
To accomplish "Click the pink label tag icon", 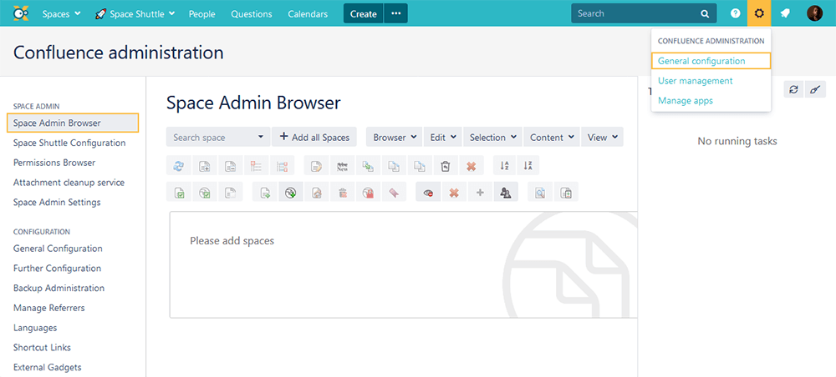I will pos(395,192).
